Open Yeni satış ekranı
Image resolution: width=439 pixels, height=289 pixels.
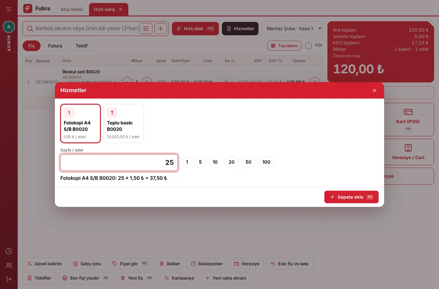(x=226, y=278)
